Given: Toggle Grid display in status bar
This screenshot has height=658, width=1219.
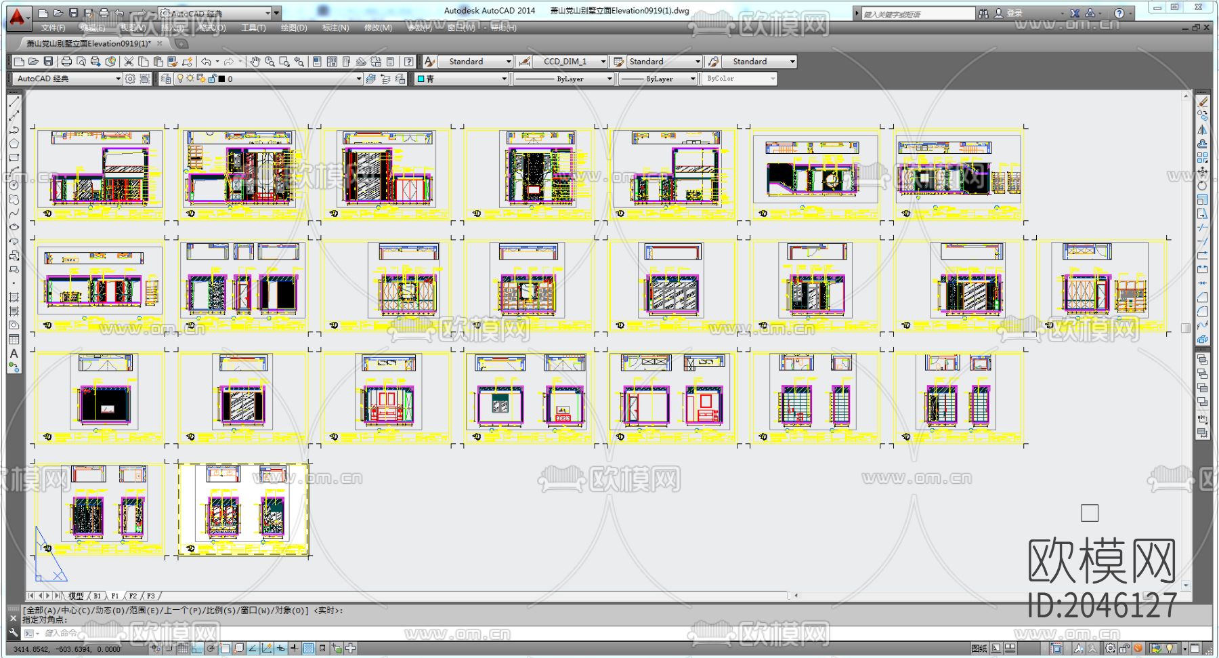Looking at the screenshot, I should 183,649.
